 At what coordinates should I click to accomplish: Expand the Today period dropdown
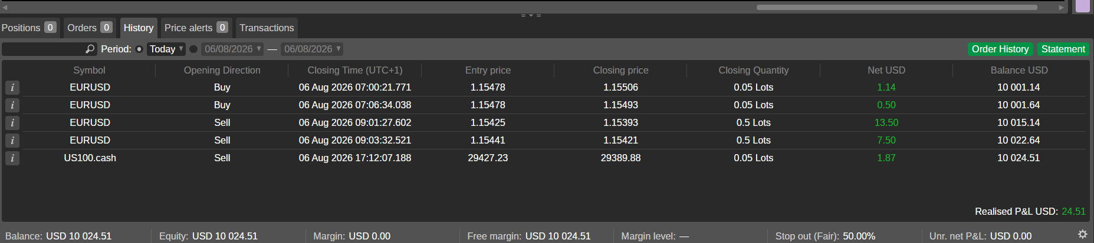(166, 49)
